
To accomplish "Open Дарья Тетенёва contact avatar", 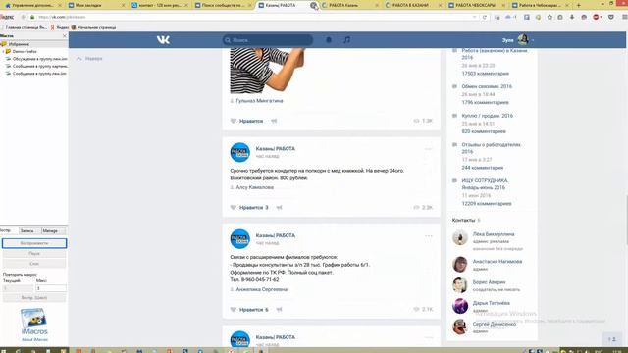I will coord(460,306).
